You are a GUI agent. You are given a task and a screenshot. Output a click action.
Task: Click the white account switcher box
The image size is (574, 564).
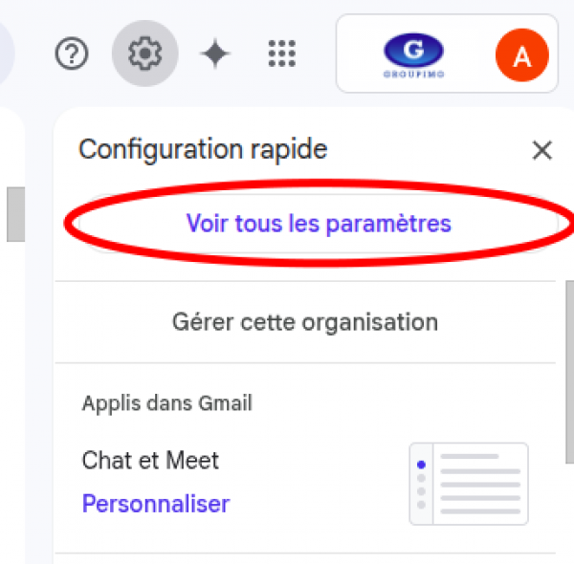click(x=447, y=54)
